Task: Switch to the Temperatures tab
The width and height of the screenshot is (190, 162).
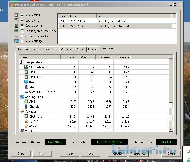Action: coord(27,49)
